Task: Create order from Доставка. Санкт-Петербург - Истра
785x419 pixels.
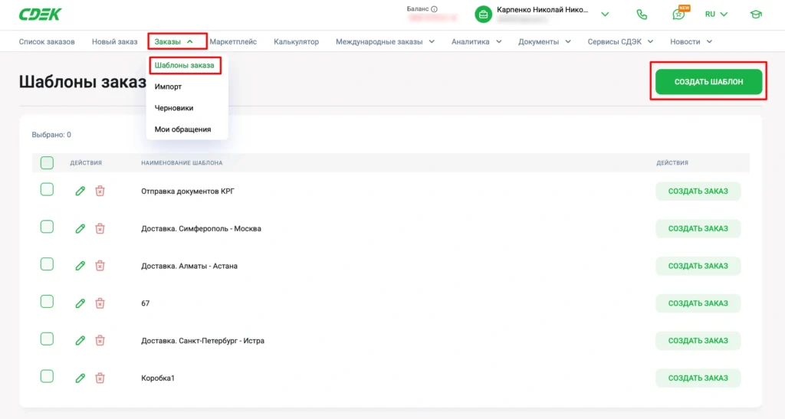Action: [698, 341]
